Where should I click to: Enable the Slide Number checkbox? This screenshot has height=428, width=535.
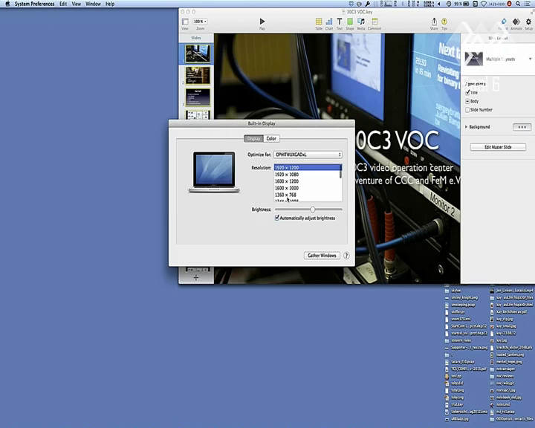(x=468, y=110)
